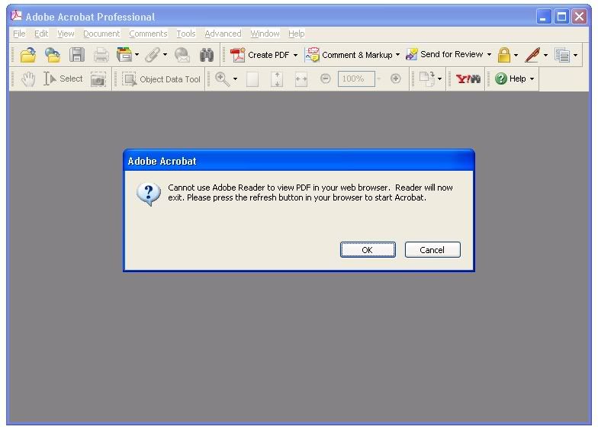The width and height of the screenshot is (598, 433).
Task: Maximize the Adobe Acrobat Professional window
Action: [x=561, y=17]
